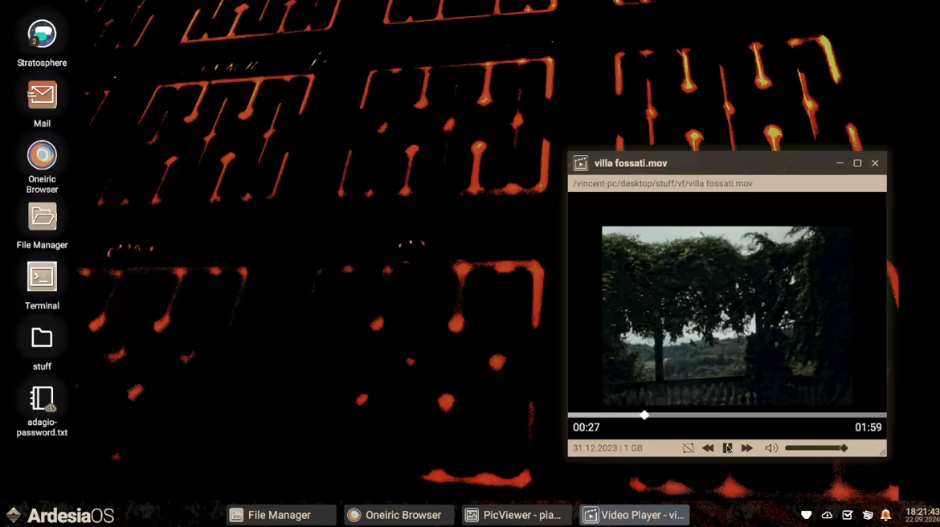Open the cloud sync tray icon
Viewport: 940px width, 527px height.
click(827, 515)
